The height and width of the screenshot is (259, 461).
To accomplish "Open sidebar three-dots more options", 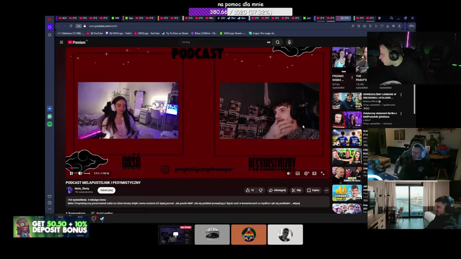I will click(50, 209).
